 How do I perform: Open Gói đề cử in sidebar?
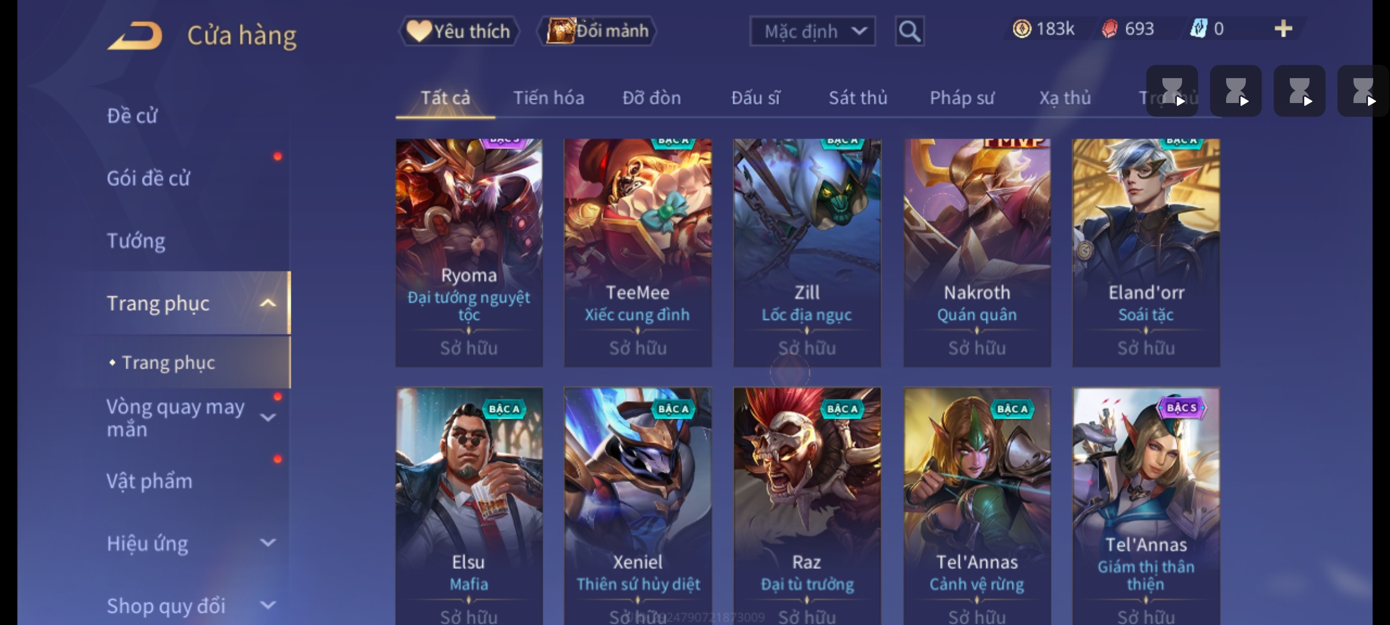(x=148, y=178)
